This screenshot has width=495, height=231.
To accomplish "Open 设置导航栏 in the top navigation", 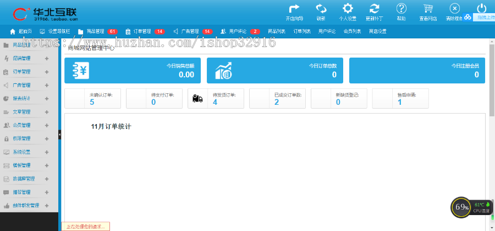I will 55,31.
